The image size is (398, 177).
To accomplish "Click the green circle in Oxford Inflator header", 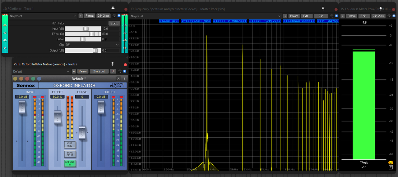I will point(33,79).
